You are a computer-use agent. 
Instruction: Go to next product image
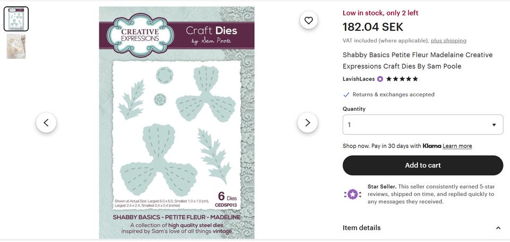click(x=307, y=123)
